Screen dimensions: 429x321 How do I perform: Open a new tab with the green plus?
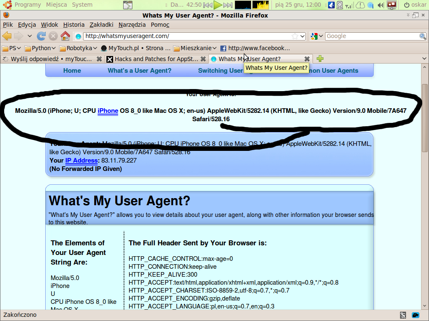point(320,59)
